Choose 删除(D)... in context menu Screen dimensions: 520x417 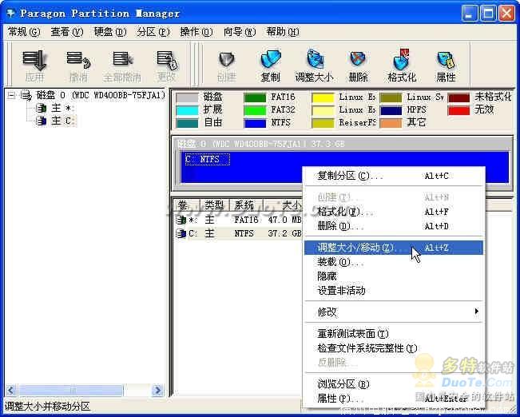(394, 226)
